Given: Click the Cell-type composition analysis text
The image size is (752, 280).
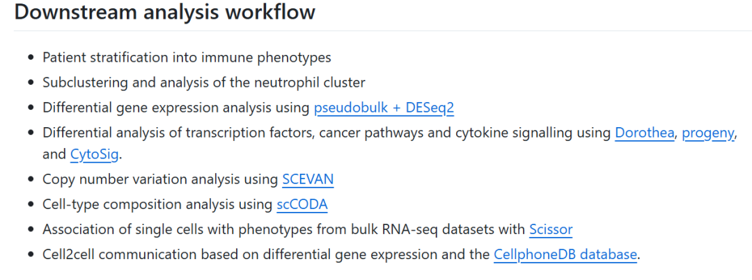Looking at the screenshot, I should pos(157,204).
